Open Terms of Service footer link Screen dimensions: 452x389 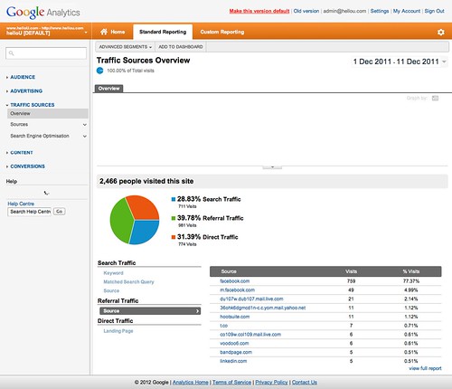click(x=231, y=383)
